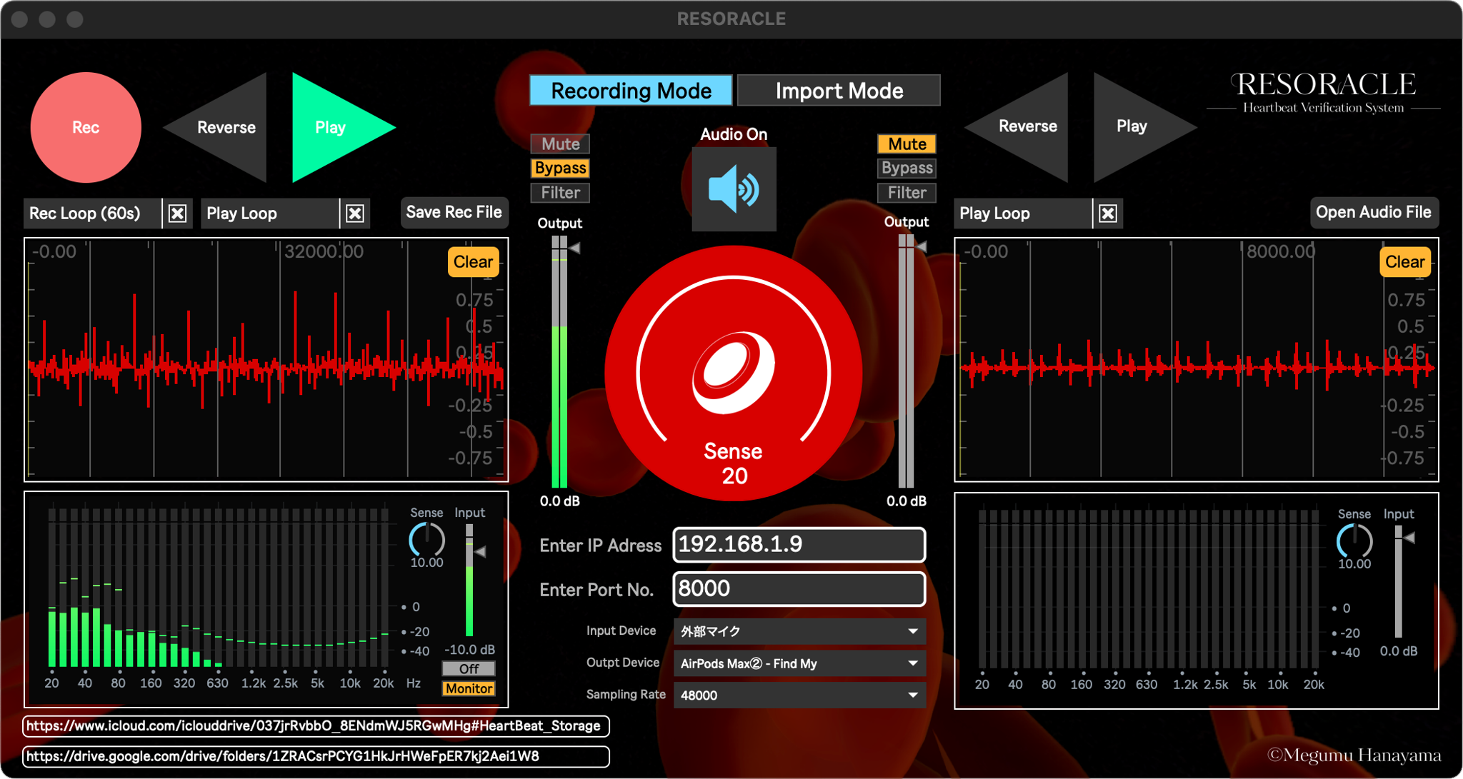The image size is (1463, 779).
Task: Toggle the Rec Loop (60s) checkbox
Action: (178, 213)
